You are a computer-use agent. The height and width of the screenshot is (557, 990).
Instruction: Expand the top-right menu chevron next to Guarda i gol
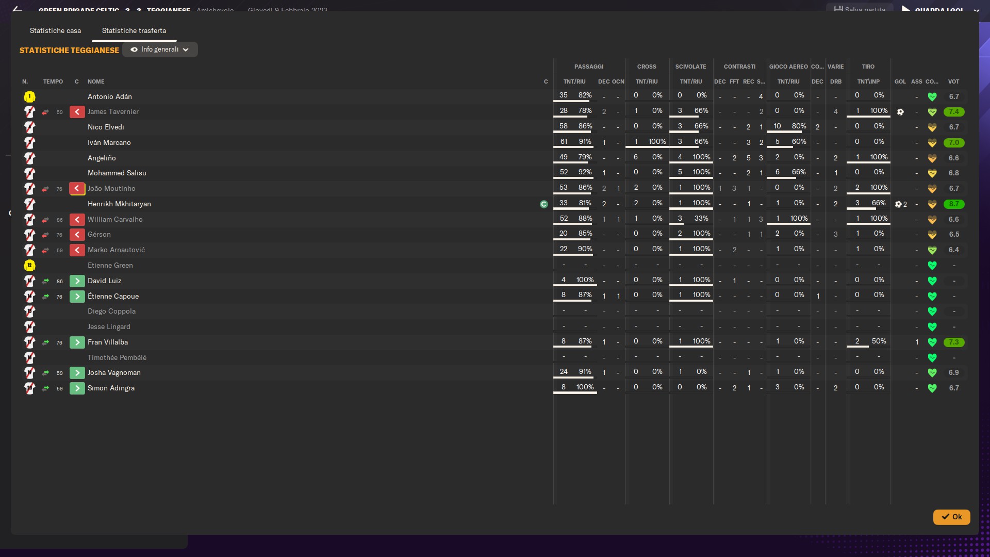[976, 10]
